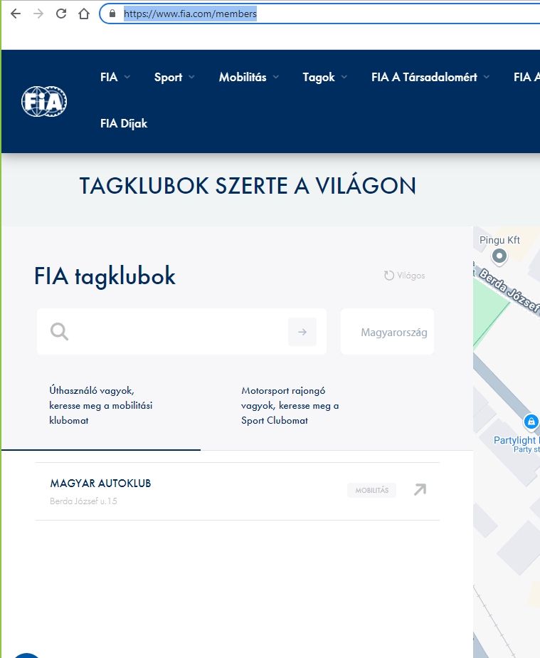Click the blue Partylight map marker

click(531, 422)
